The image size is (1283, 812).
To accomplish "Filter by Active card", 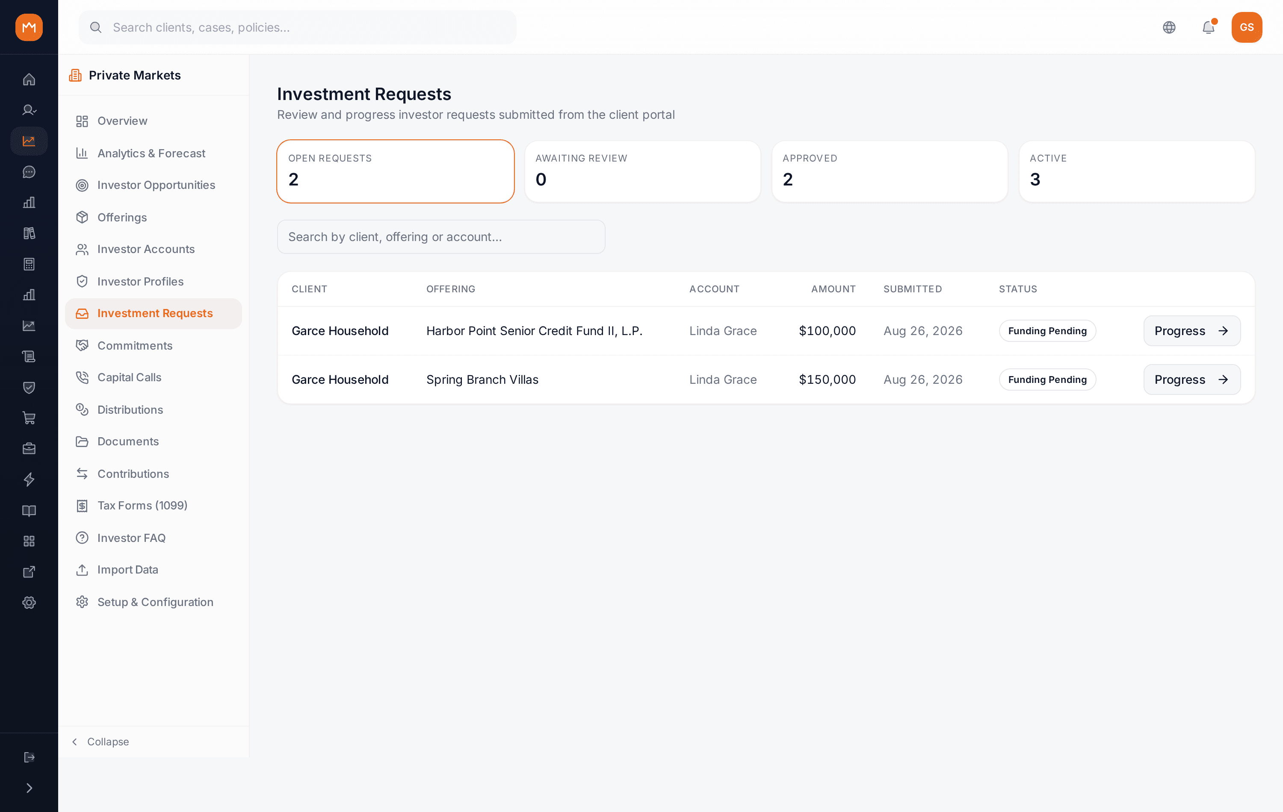I will point(1137,171).
